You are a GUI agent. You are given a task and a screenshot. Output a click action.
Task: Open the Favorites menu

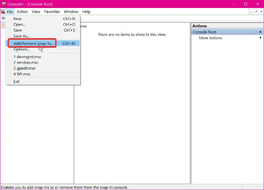coord(52,12)
